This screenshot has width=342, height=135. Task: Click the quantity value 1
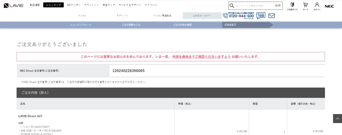click(284, 131)
